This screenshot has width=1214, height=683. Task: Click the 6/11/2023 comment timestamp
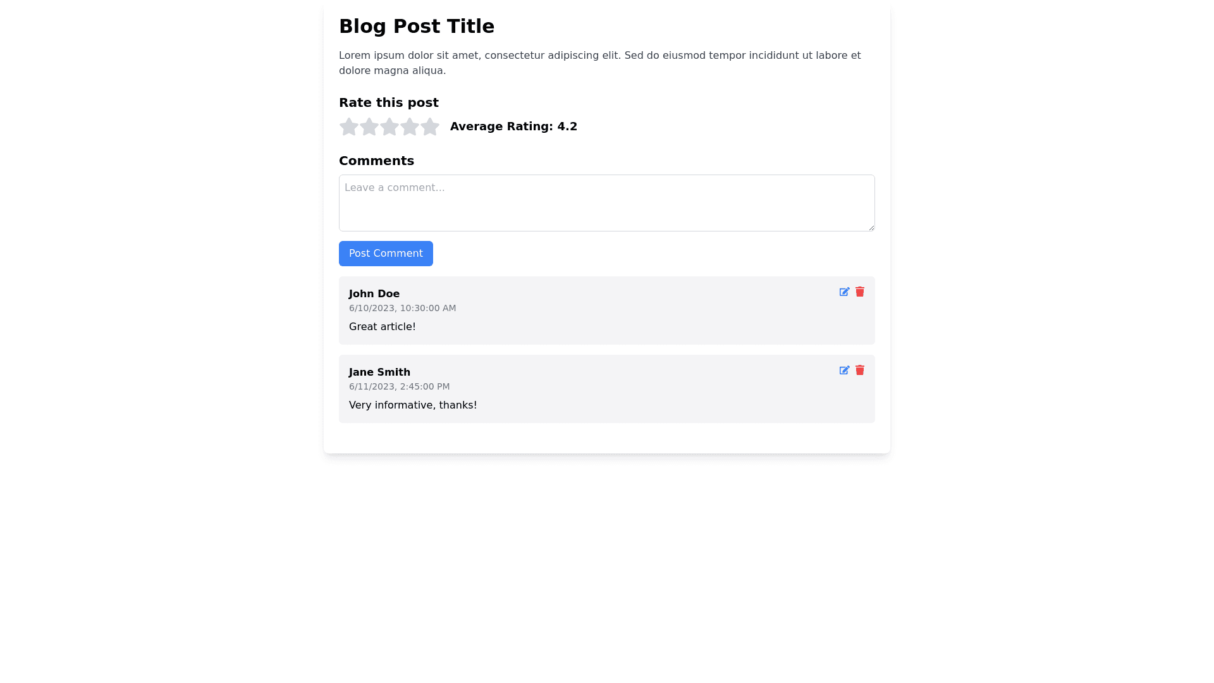pos(399,387)
